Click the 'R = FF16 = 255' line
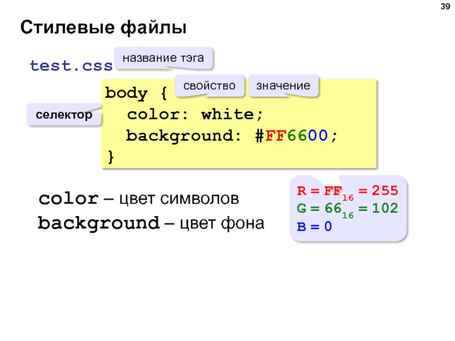This screenshot has width=455, height=341. (348, 192)
